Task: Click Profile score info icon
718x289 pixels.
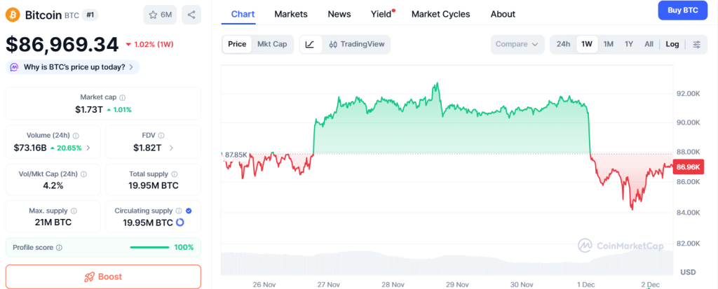Action: (x=59, y=248)
